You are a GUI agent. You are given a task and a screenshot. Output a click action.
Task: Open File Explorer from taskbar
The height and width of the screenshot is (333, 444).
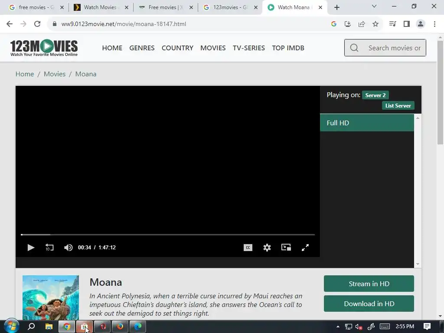(x=49, y=326)
